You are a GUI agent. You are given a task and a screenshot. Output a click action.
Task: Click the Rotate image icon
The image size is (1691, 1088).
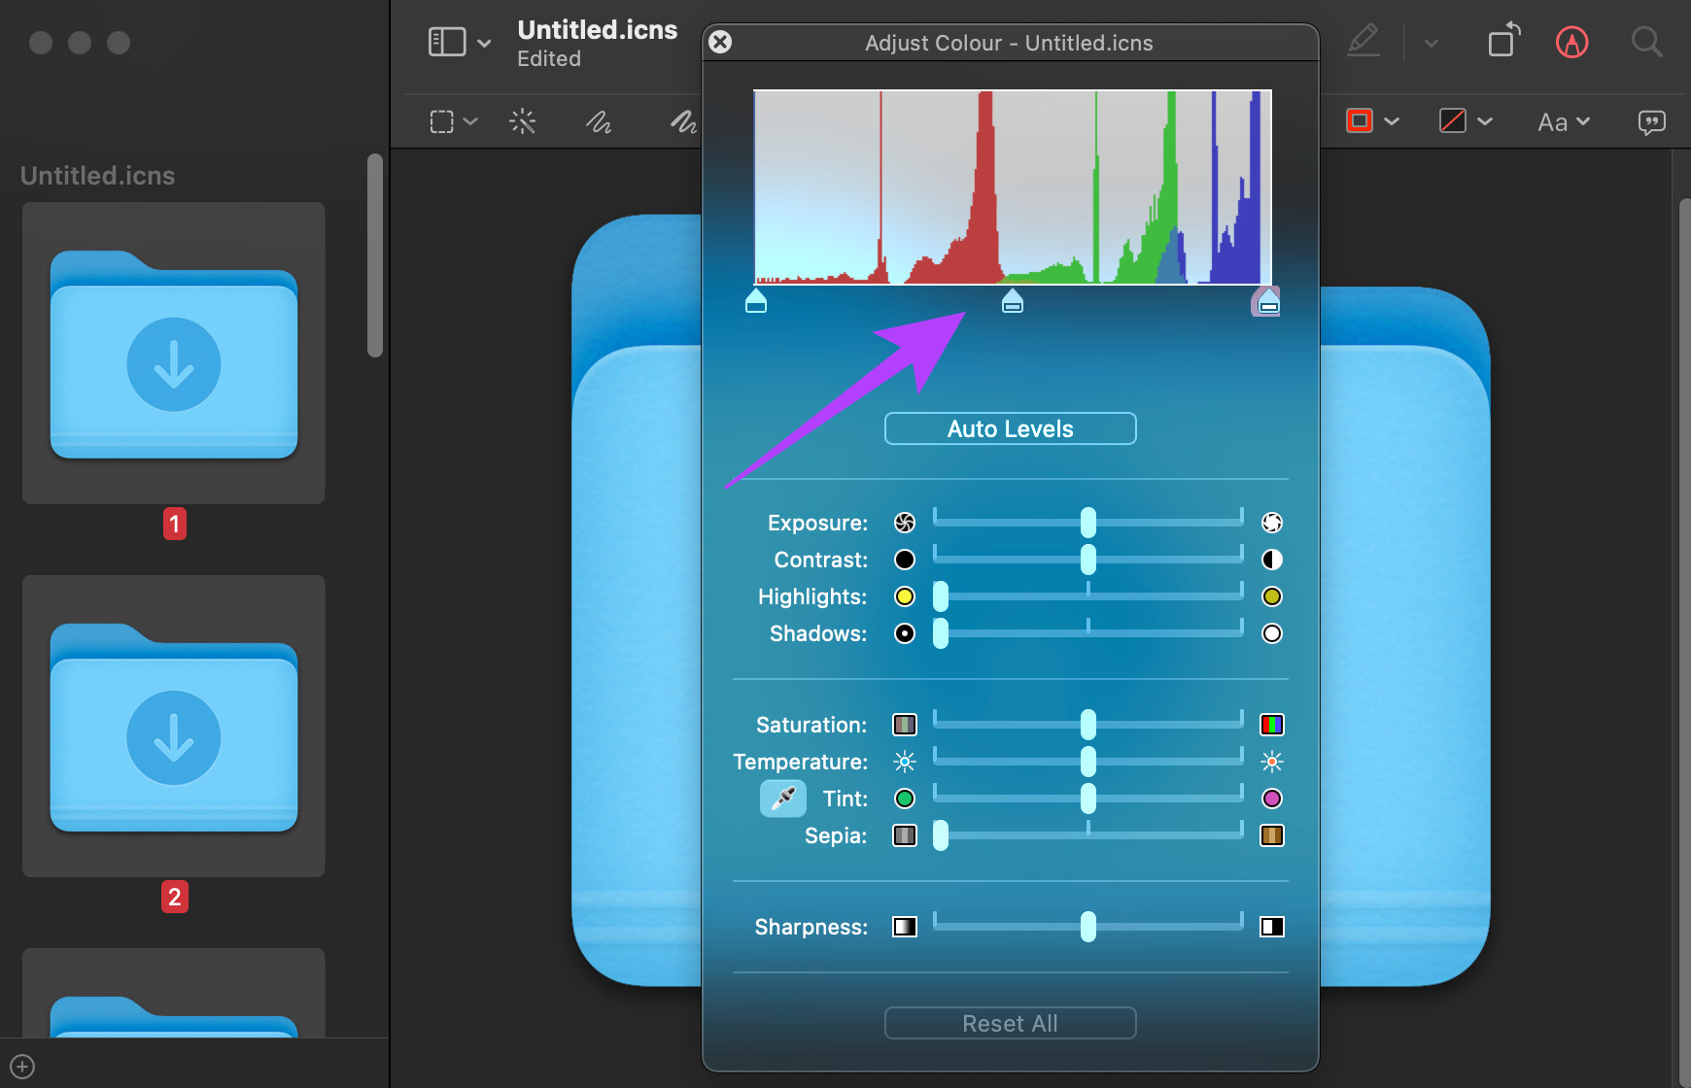pos(1504,41)
